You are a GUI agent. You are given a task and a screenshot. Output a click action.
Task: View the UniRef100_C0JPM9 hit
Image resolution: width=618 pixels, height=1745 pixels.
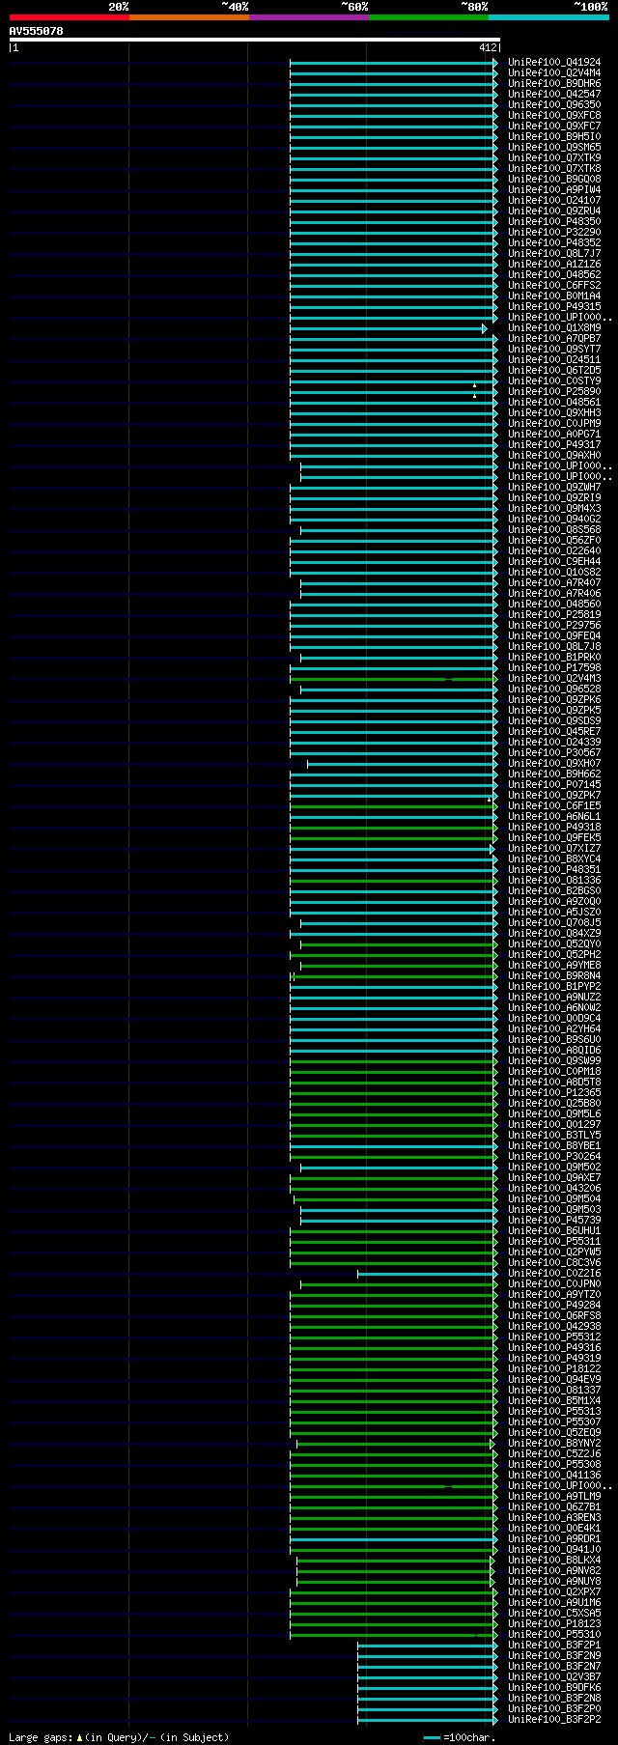pyautogui.click(x=554, y=424)
